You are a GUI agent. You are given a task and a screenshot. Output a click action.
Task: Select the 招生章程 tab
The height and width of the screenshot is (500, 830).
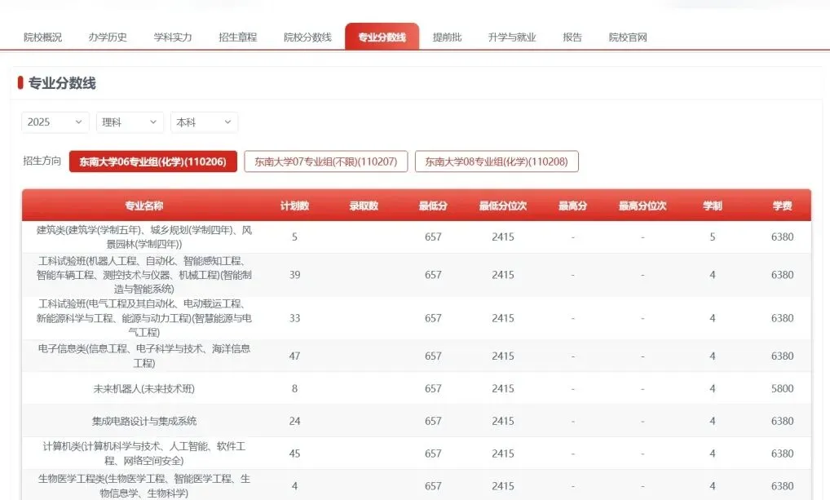pos(238,37)
